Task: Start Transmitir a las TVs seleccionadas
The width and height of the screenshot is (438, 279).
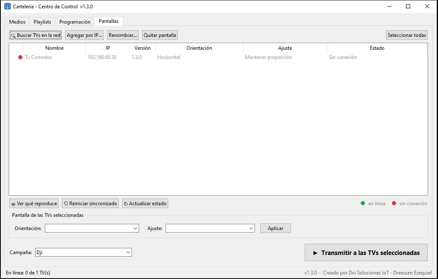Action: (366, 253)
